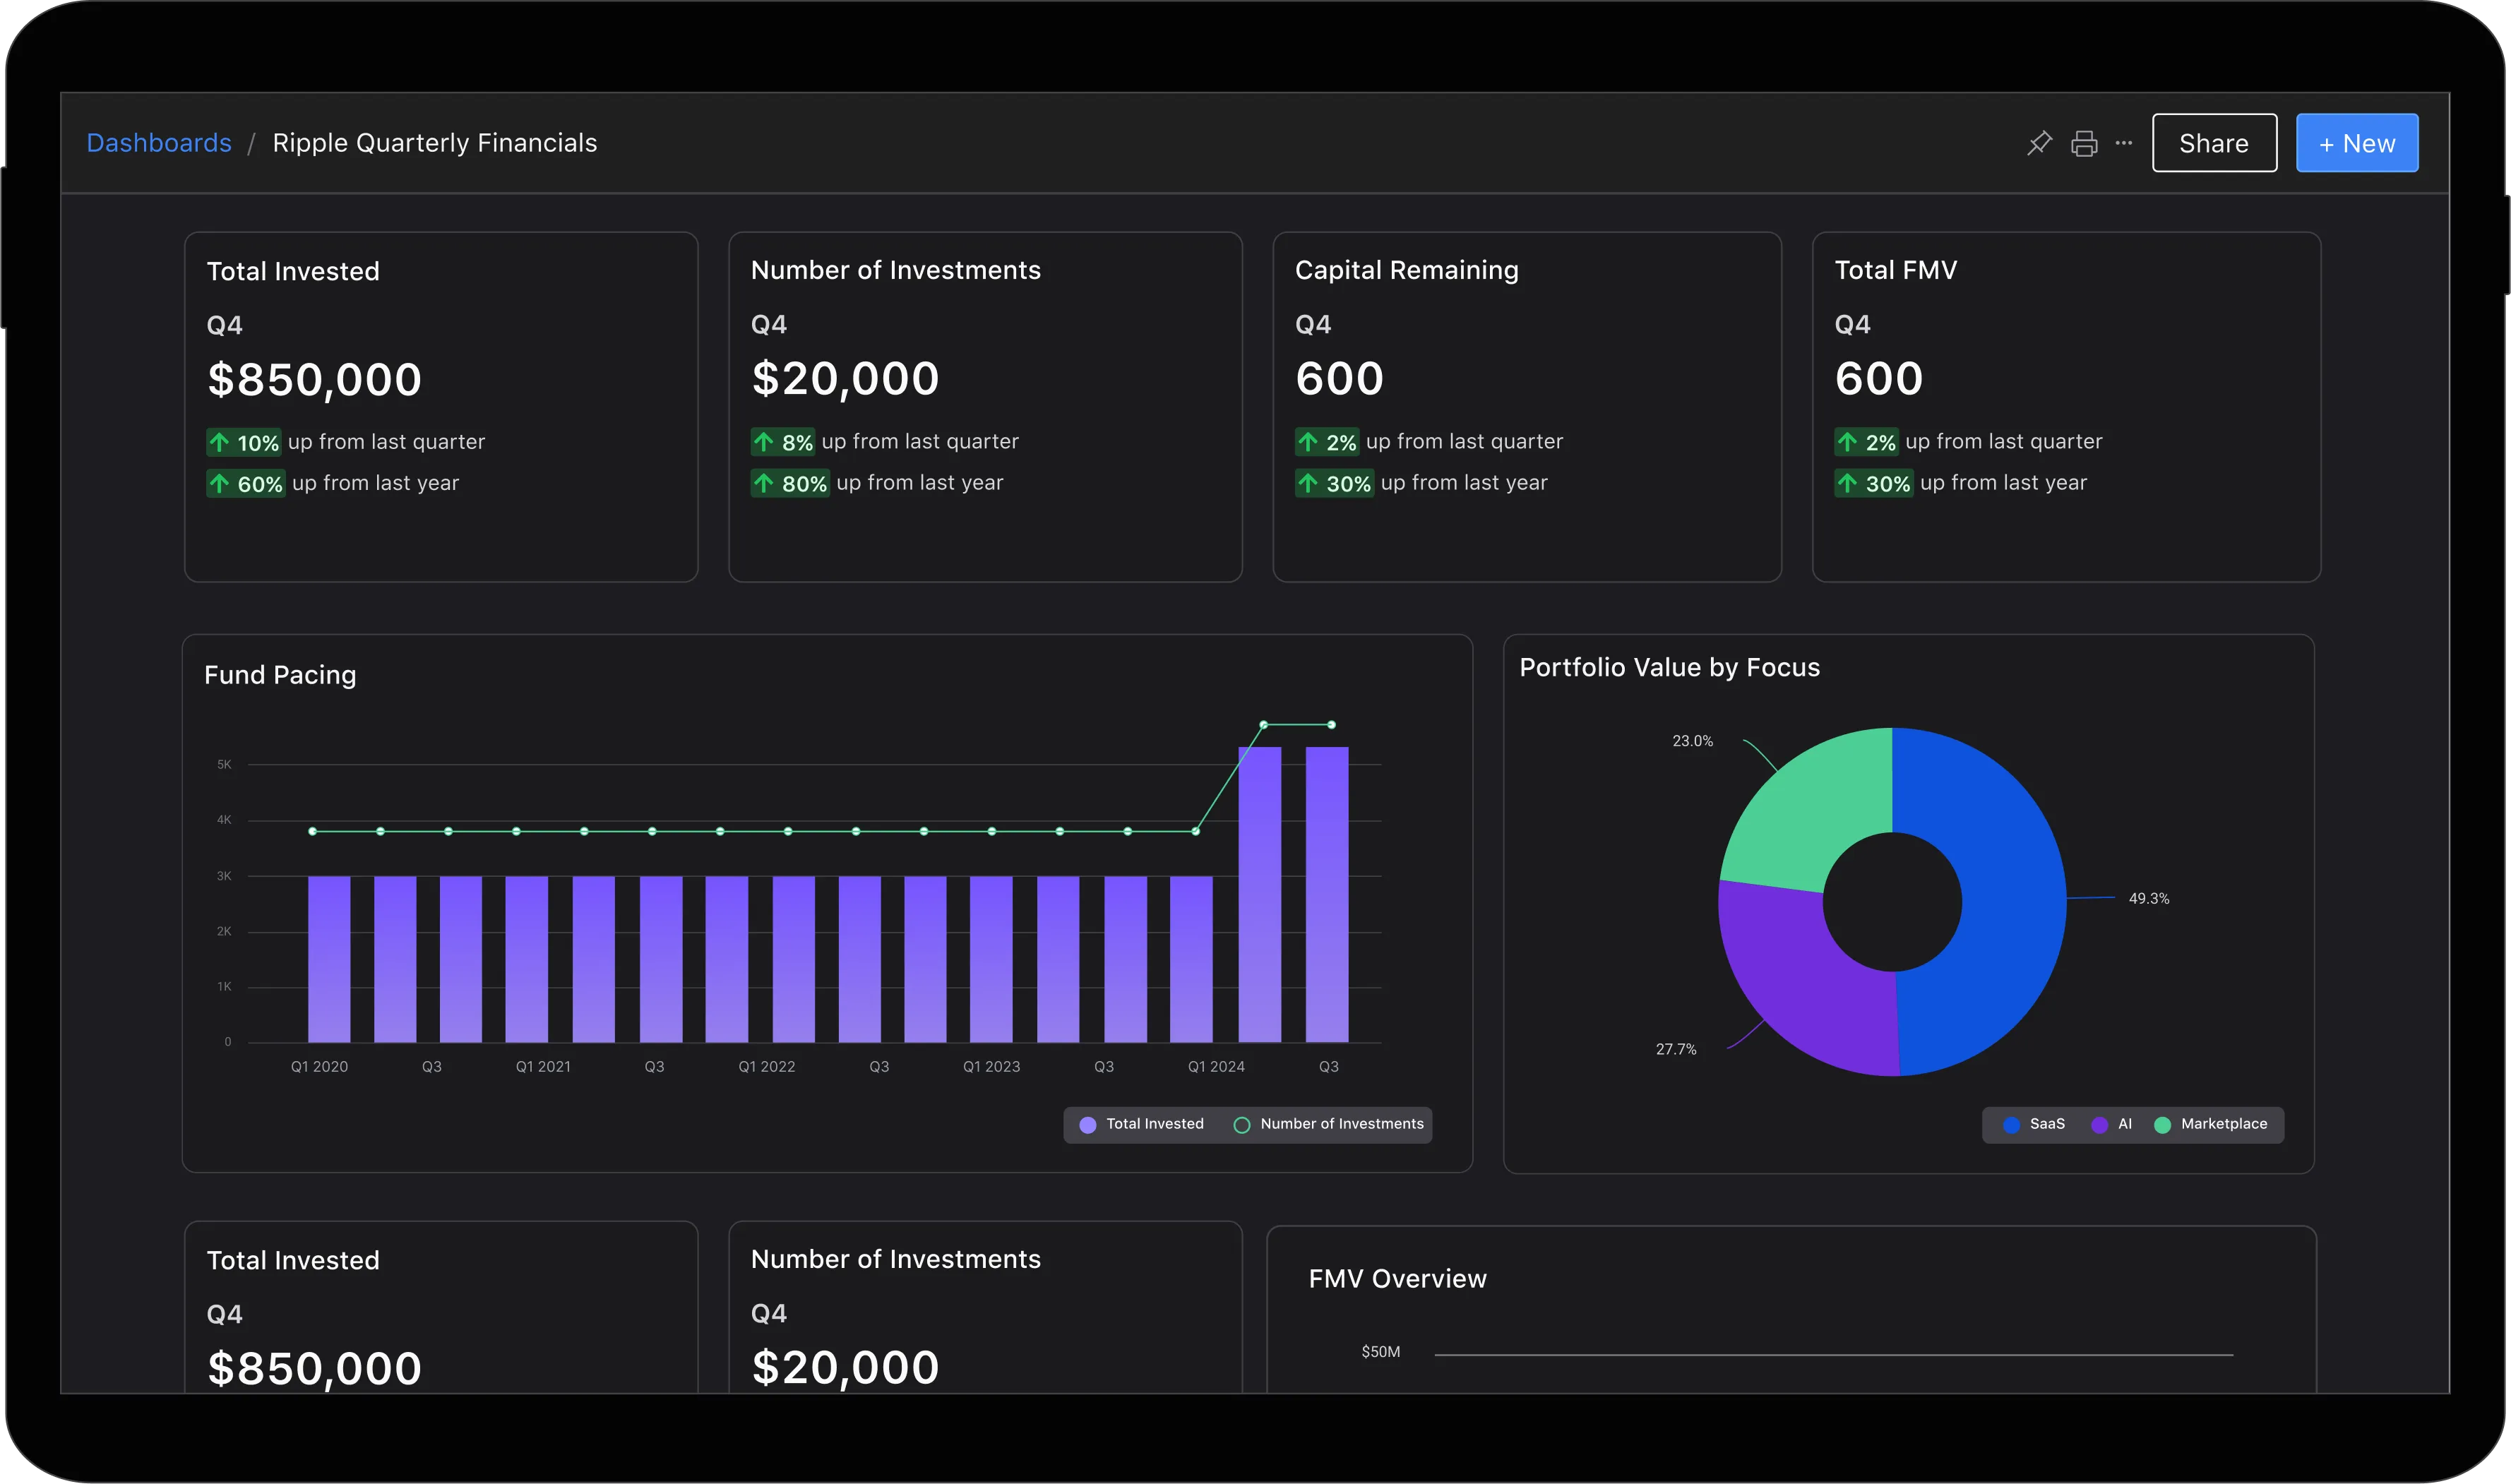Click the 27.7% pie chart label
Image resolution: width=2511 pixels, height=1484 pixels.
coord(1675,1049)
